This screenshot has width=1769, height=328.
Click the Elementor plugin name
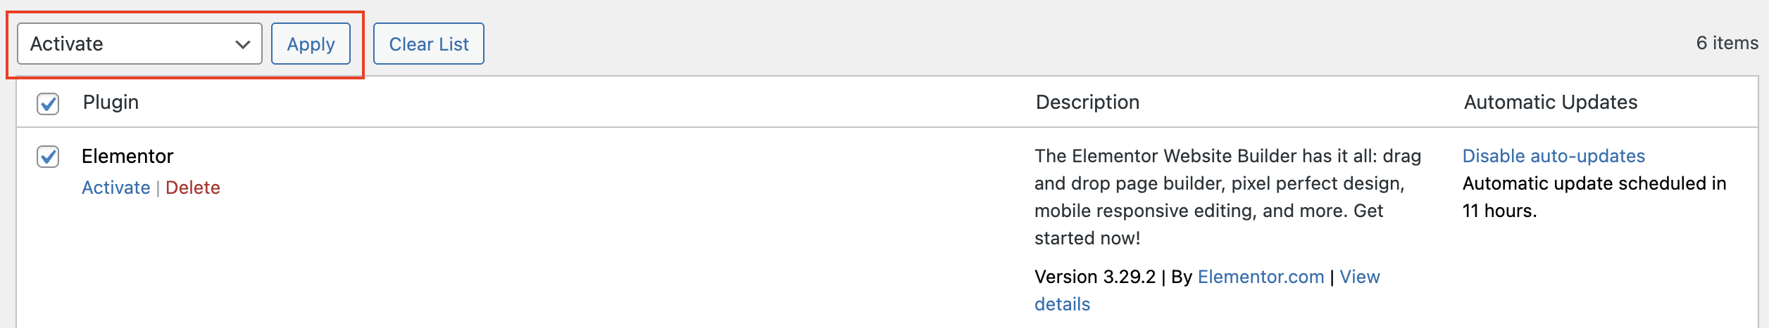tap(127, 156)
